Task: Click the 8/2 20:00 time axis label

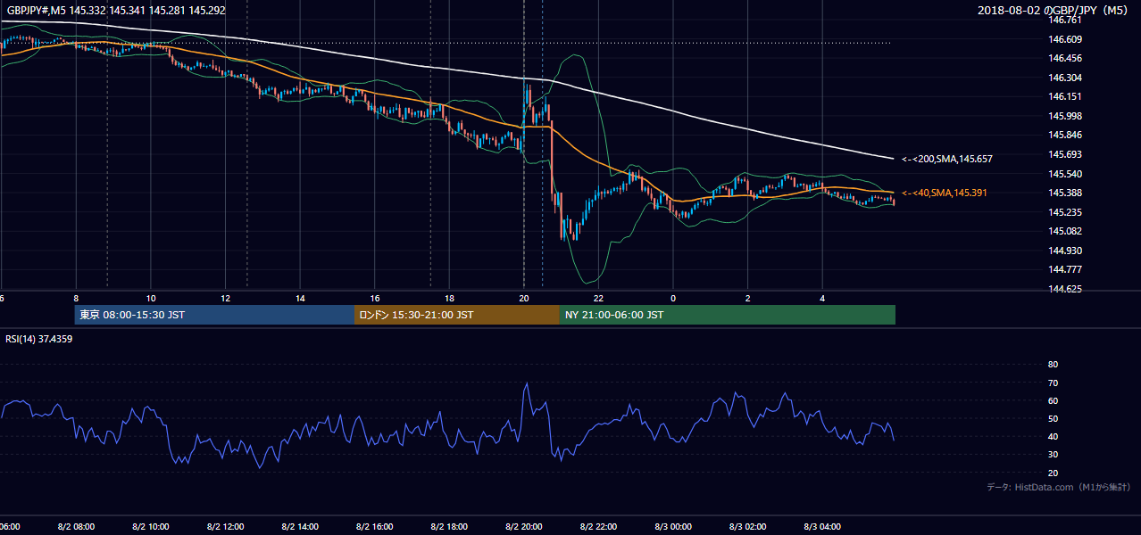Action: pos(524,527)
